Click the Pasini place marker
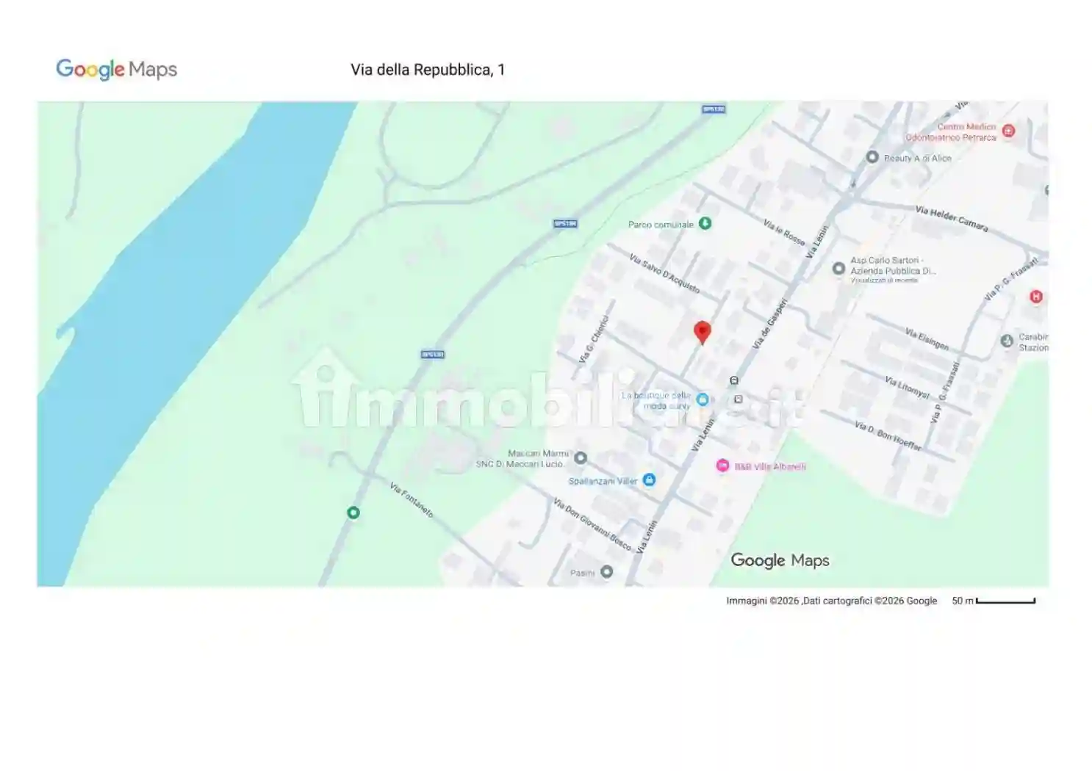This screenshot has height=771, width=1092. [x=606, y=572]
